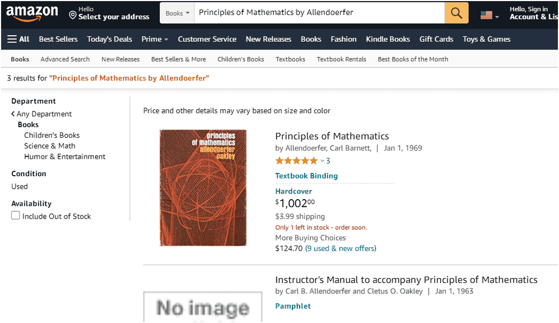Check the Include Out of Stock box
559x323 pixels.
16,216
